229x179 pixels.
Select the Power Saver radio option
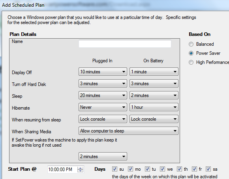pyautogui.click(x=191, y=53)
